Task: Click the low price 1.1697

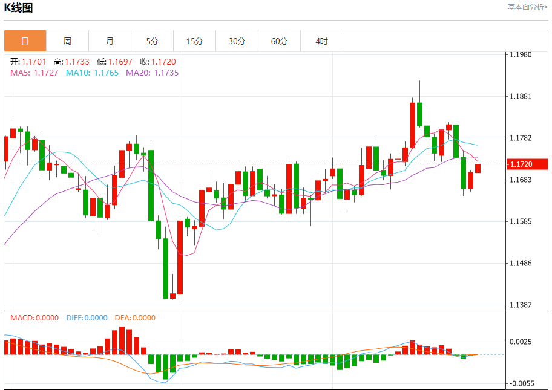Action: [x=120, y=62]
